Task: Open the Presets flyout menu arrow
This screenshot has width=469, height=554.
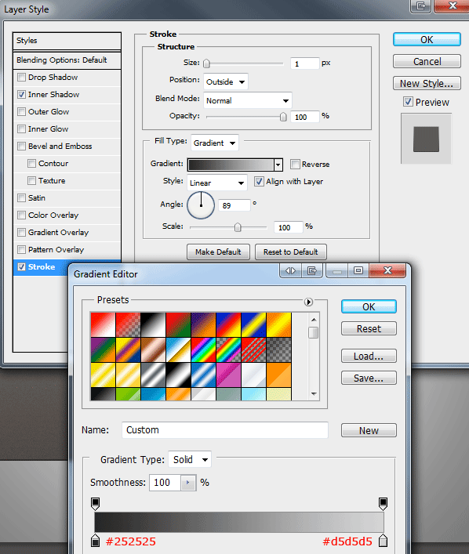Action: click(x=308, y=302)
